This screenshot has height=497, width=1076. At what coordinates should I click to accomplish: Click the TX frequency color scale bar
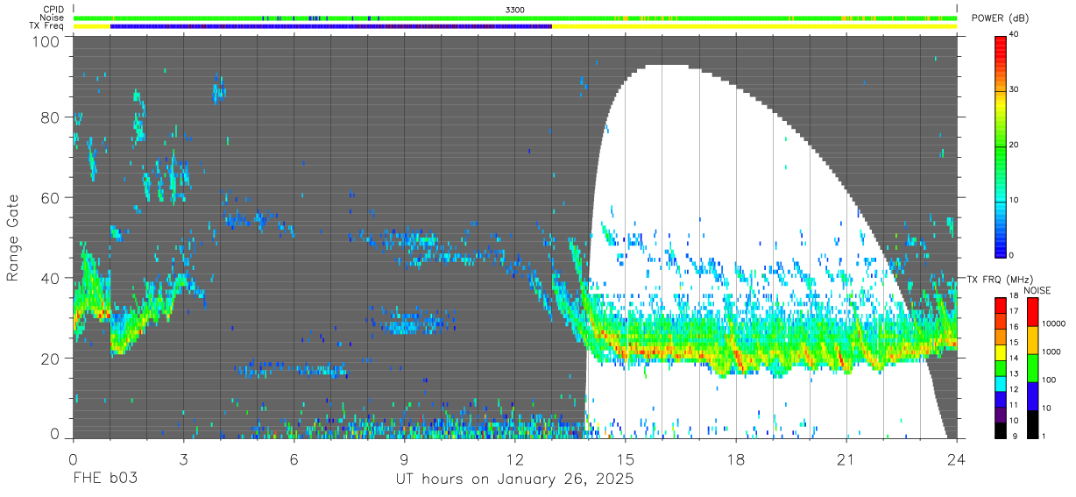[x=1001, y=366]
